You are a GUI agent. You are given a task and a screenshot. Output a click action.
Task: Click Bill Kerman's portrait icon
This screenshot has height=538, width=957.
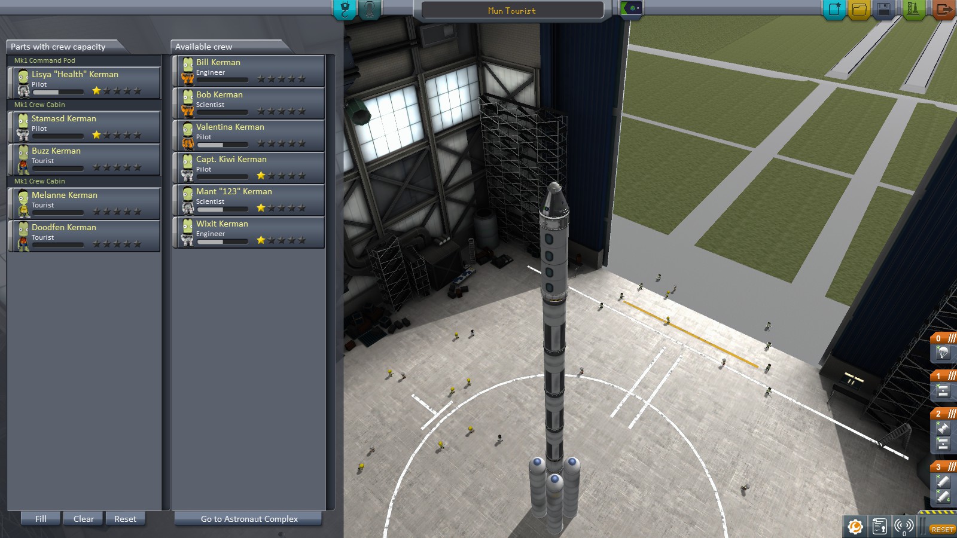click(x=187, y=71)
